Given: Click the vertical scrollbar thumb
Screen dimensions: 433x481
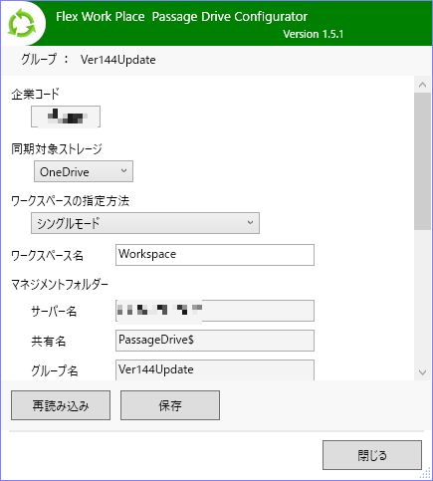Looking at the screenshot, I should click(x=422, y=161).
